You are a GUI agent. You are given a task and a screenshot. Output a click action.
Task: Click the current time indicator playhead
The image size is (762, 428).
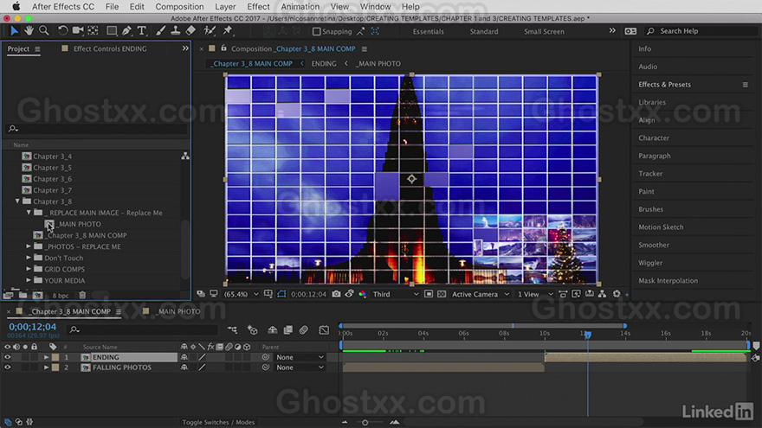point(588,335)
